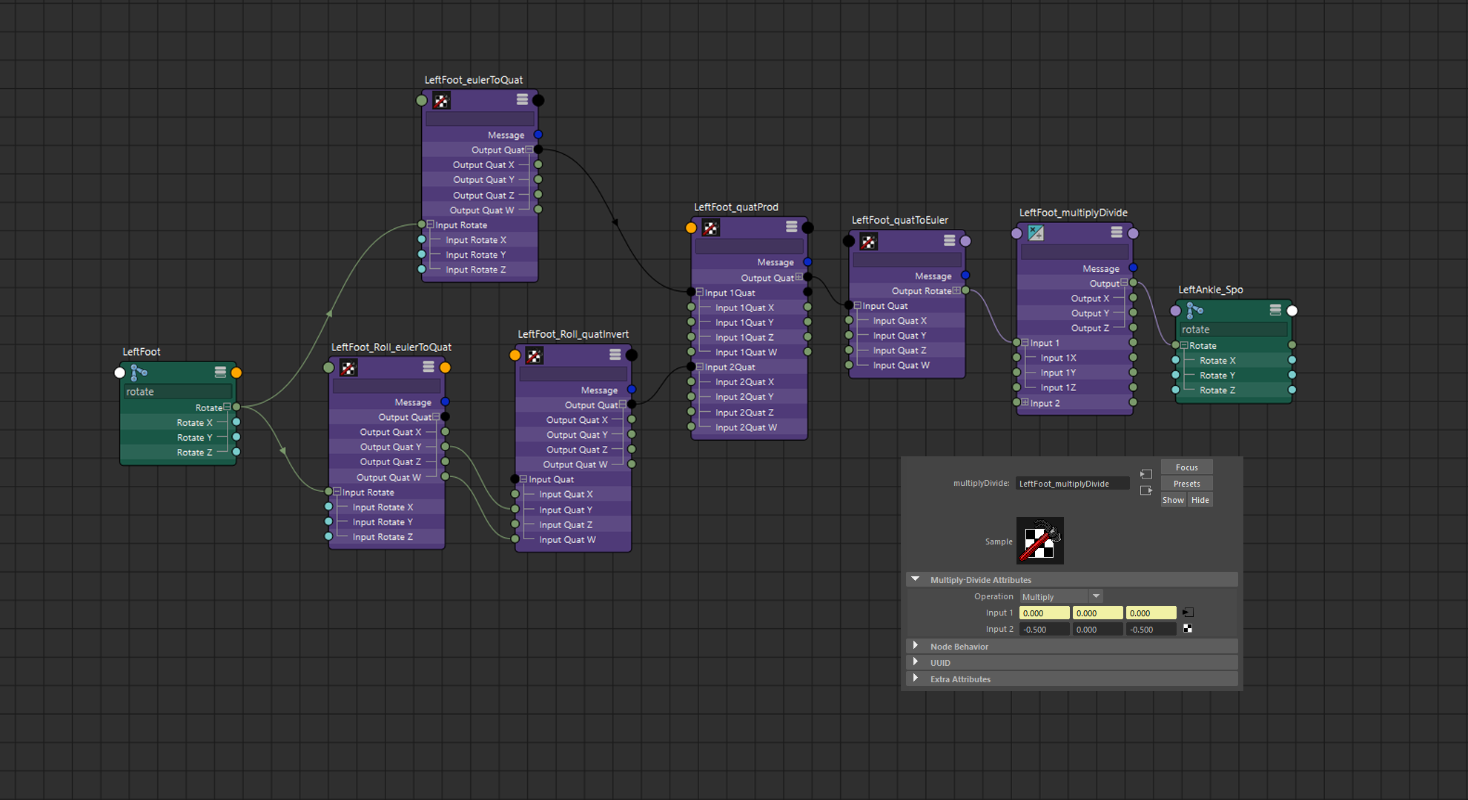
Task: Collapse the Multiply-Divide Attributes section
Action: coord(916,579)
